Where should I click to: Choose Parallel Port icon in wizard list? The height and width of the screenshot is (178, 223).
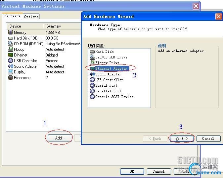pos(92,91)
